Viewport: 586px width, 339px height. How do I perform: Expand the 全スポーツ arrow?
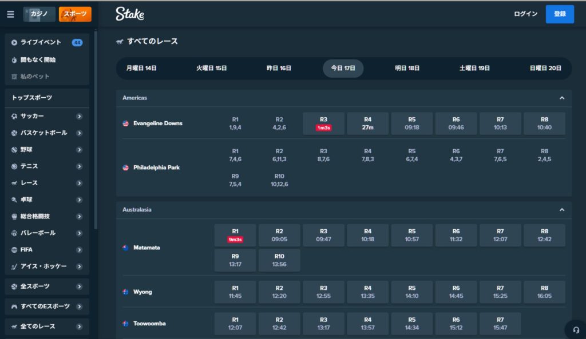(79, 287)
